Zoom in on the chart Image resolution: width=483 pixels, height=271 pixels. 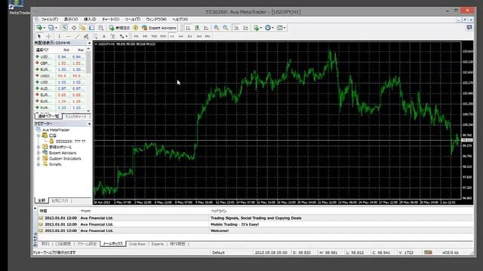click(217, 28)
